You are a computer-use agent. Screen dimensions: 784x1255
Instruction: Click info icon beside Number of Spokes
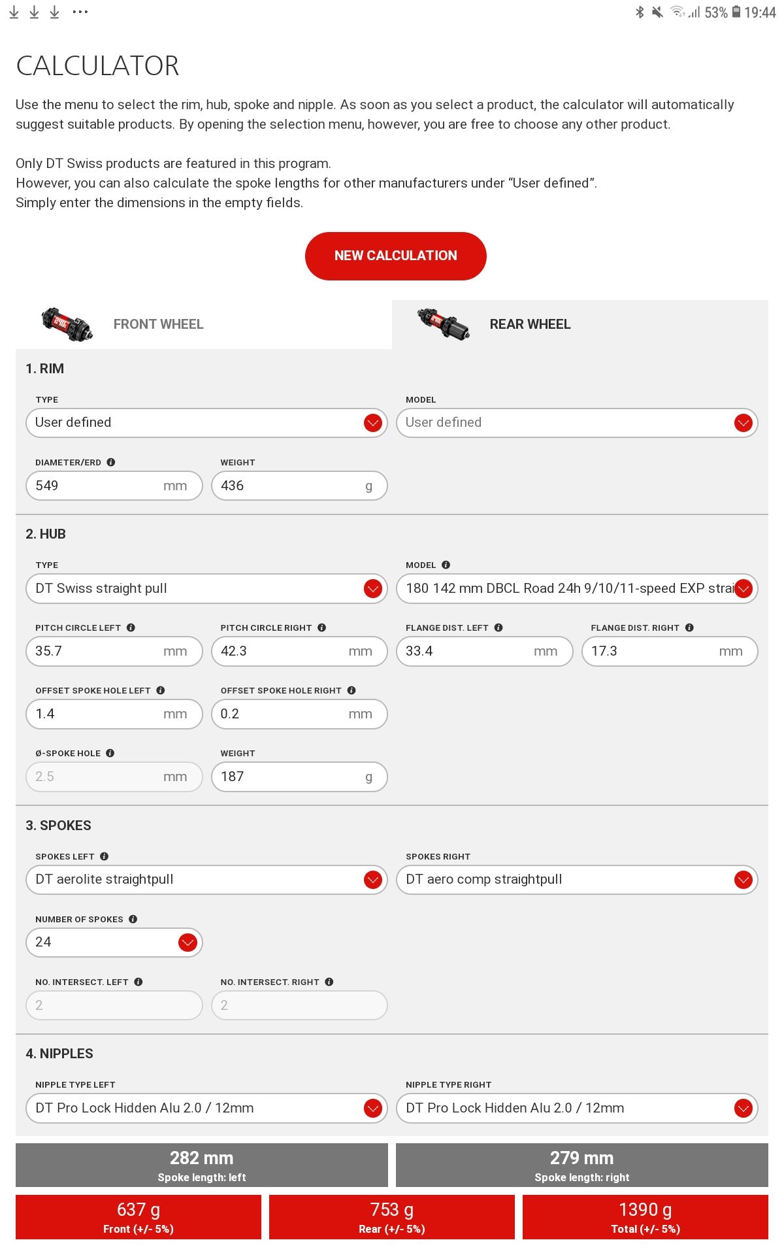(133, 919)
